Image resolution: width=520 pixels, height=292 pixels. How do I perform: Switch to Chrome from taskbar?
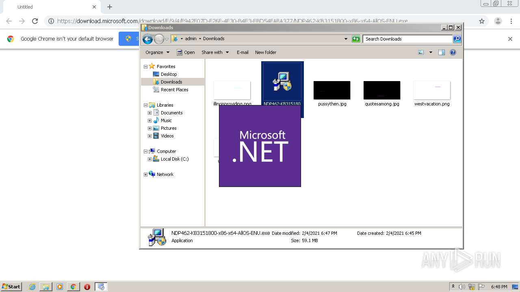(74, 287)
